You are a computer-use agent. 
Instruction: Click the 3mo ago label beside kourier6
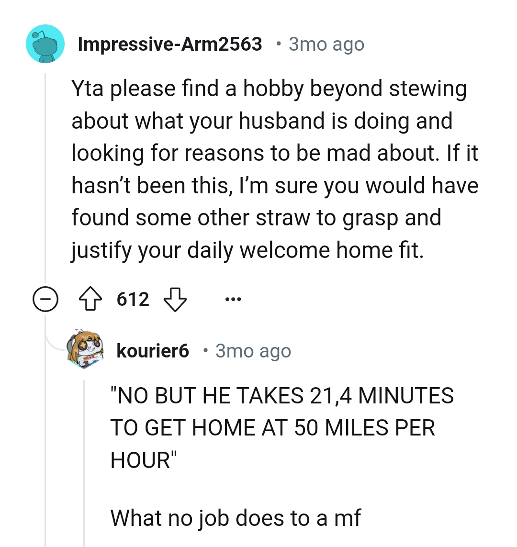[253, 350]
